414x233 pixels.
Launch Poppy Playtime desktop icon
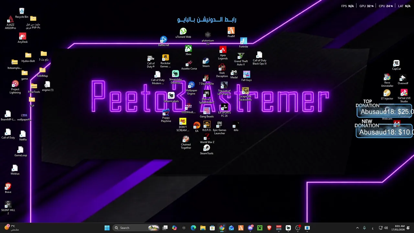(166, 116)
